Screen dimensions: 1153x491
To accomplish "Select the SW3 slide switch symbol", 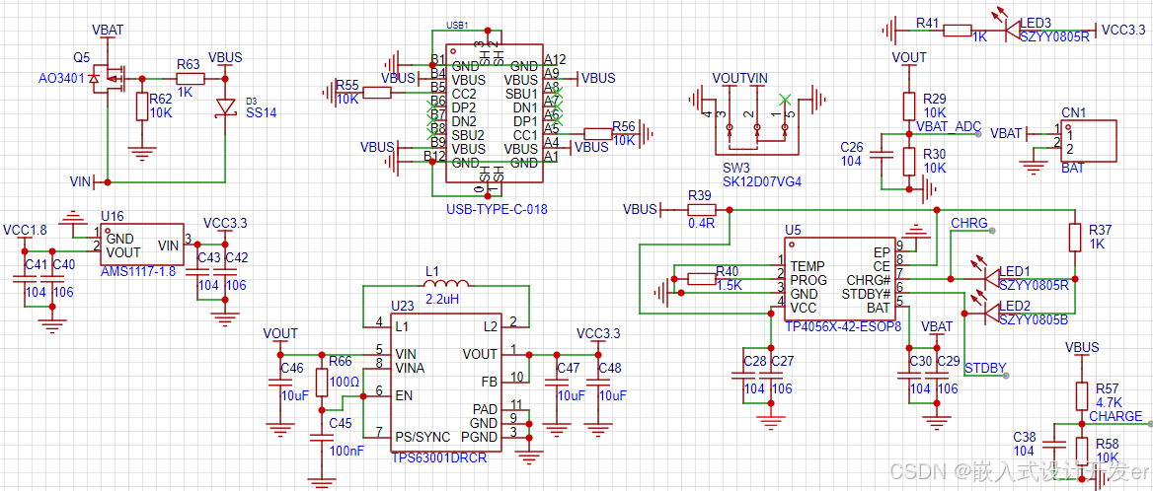I will pyautogui.click(x=756, y=121).
